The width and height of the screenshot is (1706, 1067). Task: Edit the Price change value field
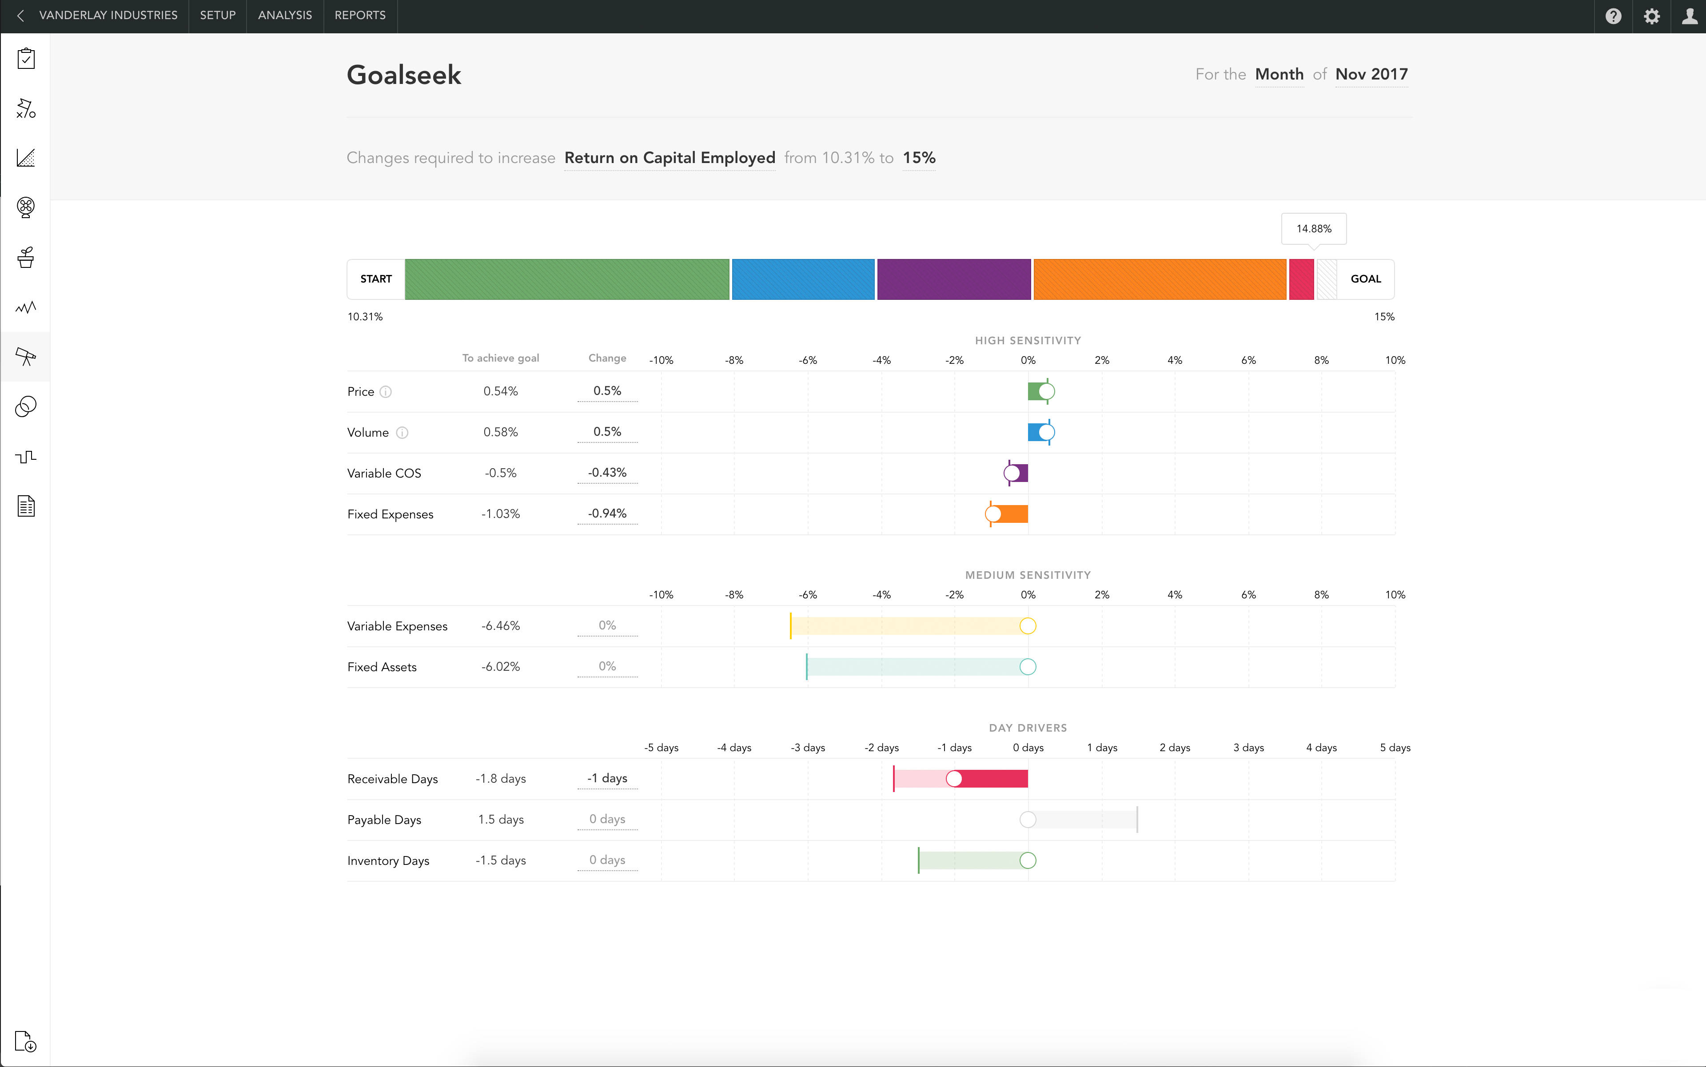607,390
